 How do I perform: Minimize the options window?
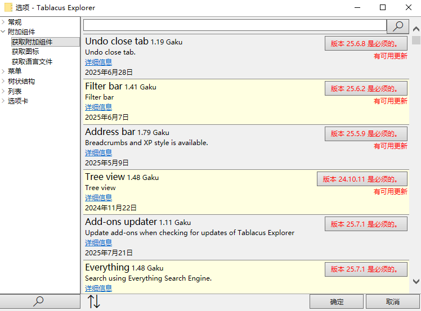(x=357, y=7)
